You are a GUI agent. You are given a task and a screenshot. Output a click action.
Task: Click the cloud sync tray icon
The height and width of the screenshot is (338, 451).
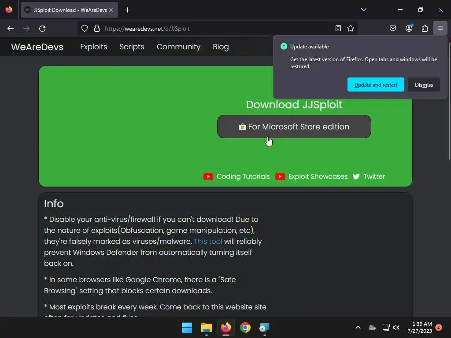(x=372, y=327)
